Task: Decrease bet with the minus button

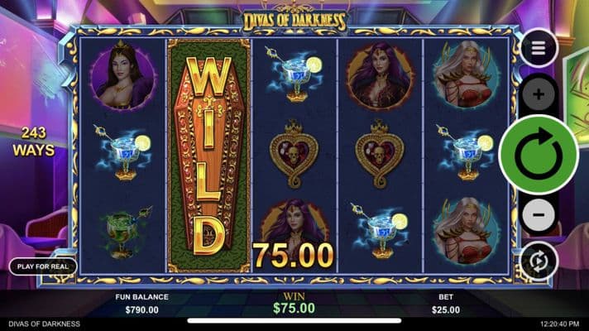Action: coord(539,214)
